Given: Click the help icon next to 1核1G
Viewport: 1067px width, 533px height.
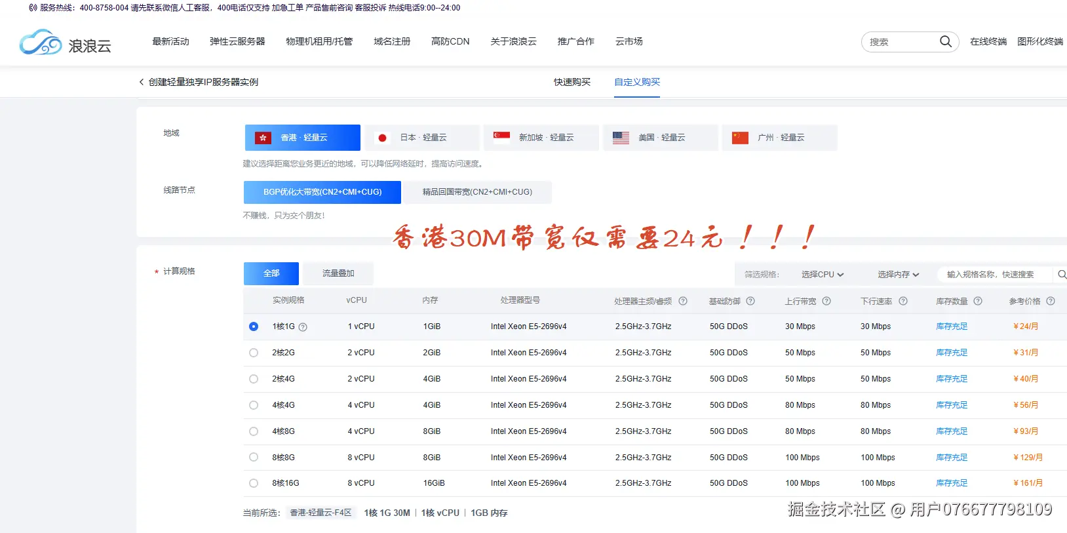Looking at the screenshot, I should click(303, 327).
